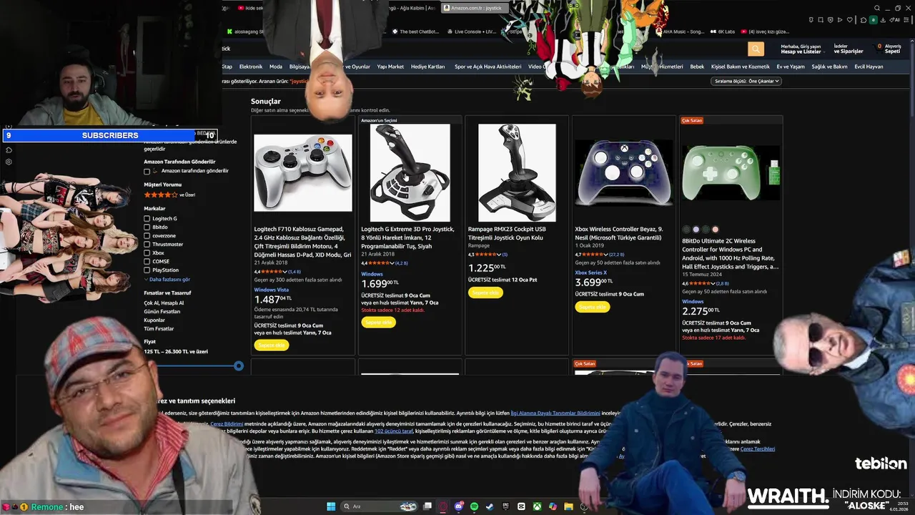Open the Hediye Kartları category

tap(427, 67)
